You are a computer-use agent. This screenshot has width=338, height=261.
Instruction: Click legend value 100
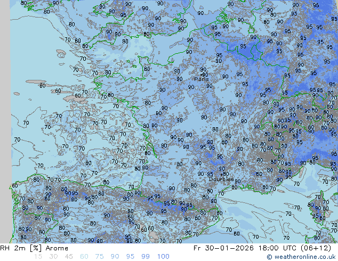[163, 257]
